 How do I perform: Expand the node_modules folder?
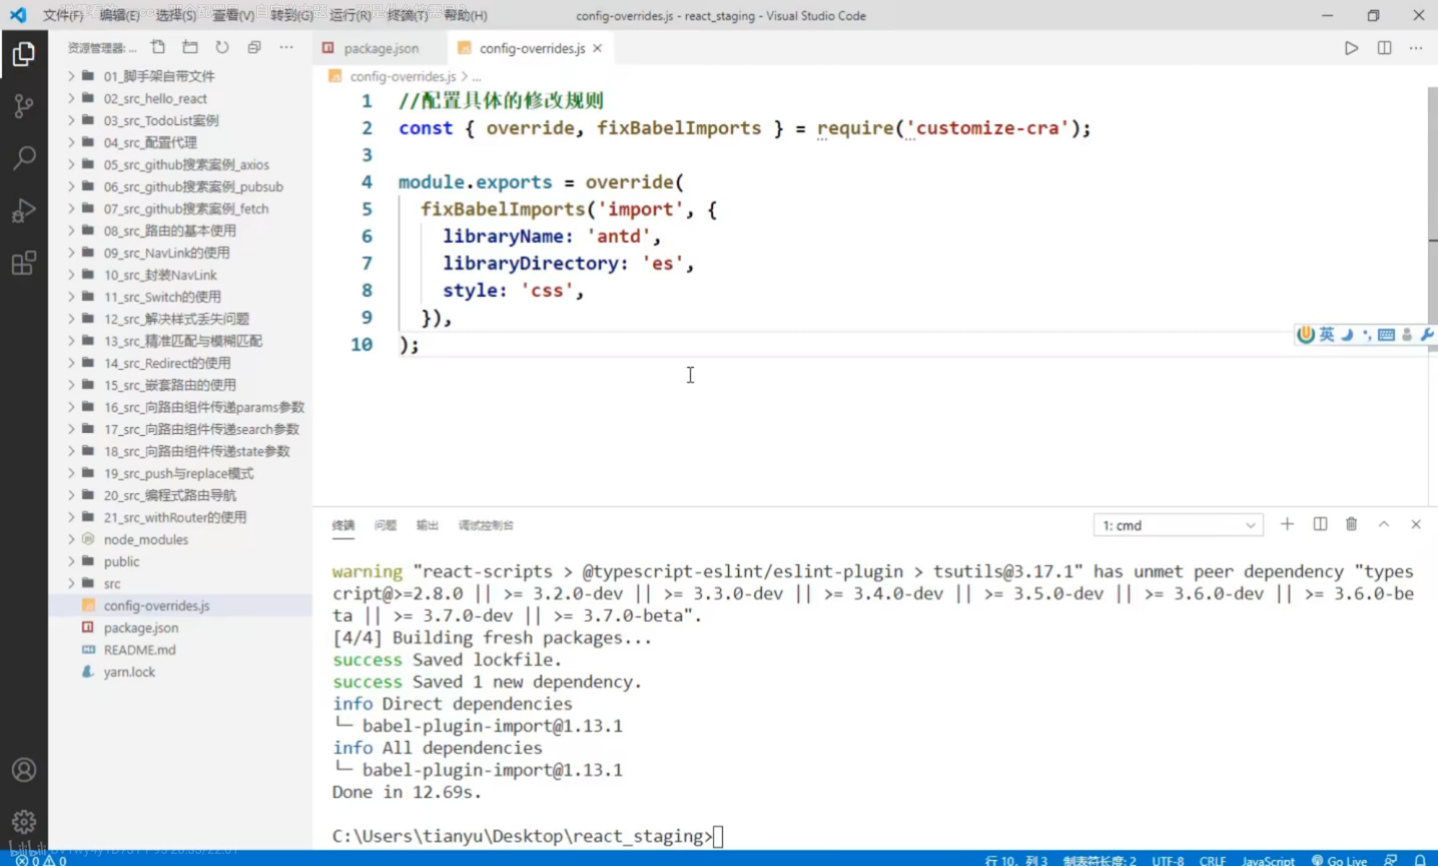click(145, 540)
